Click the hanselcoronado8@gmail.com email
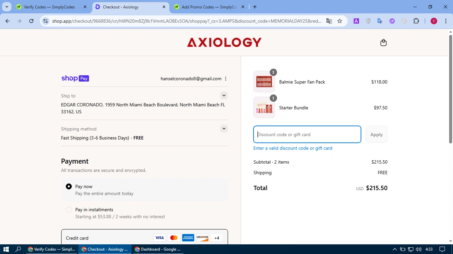453x254 pixels. (191, 79)
